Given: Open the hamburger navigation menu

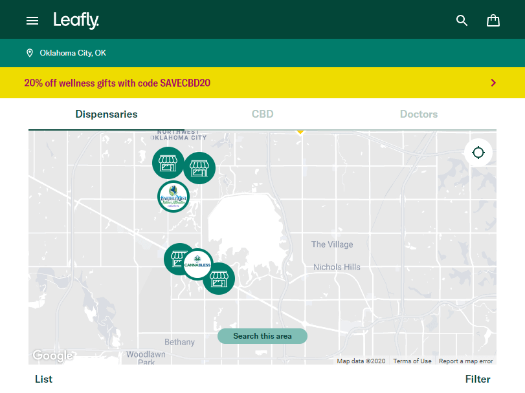Looking at the screenshot, I should coord(32,20).
